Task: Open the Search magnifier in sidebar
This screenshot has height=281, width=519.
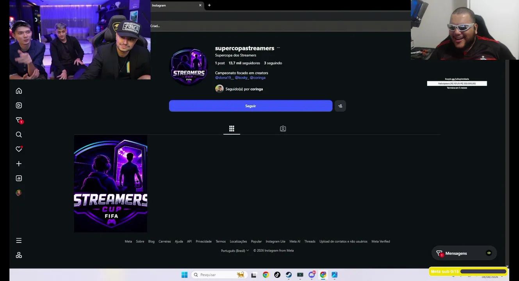Action: [19, 135]
